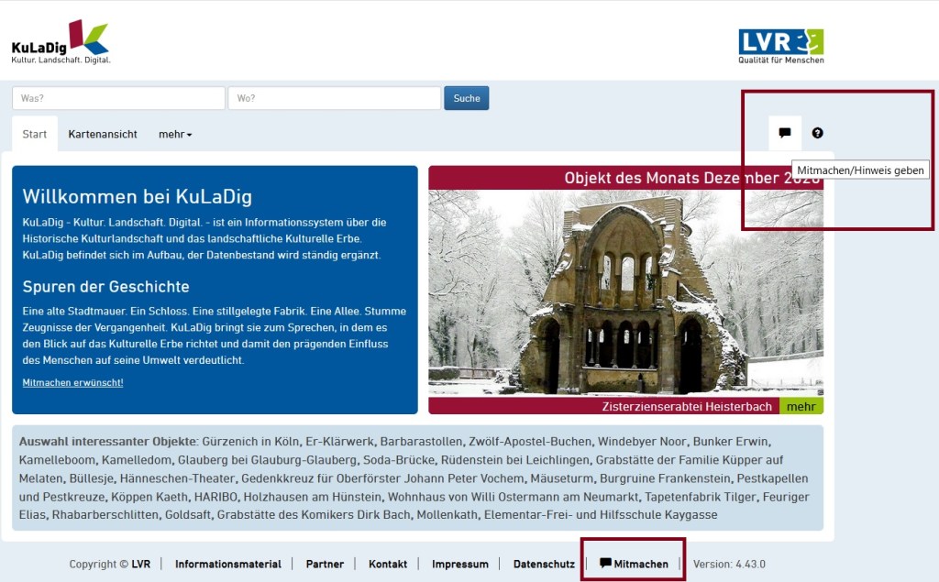Switch to the Kartenansicht tab
This screenshot has height=582, width=939.
[x=103, y=135]
